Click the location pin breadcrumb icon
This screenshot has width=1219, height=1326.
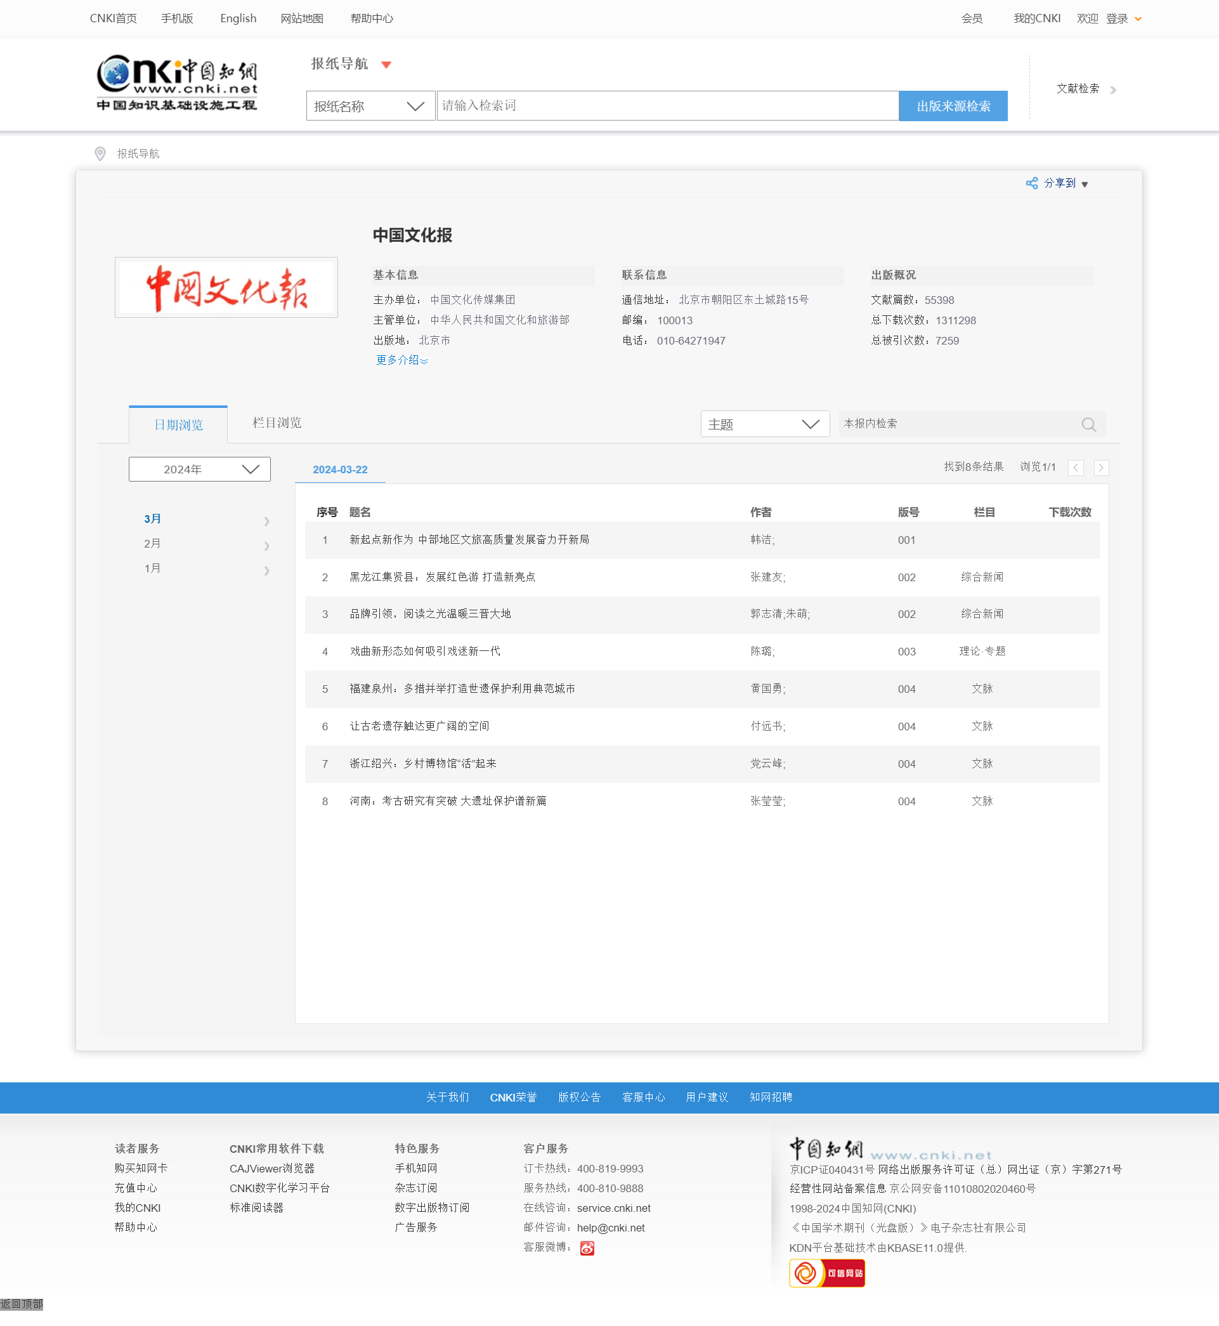coord(100,154)
